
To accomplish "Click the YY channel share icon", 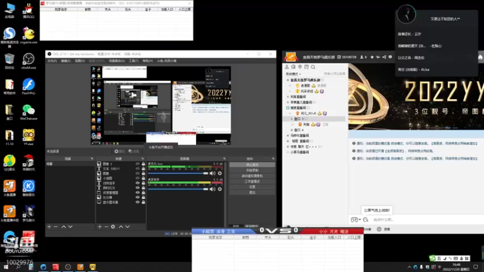I will click(384, 57).
